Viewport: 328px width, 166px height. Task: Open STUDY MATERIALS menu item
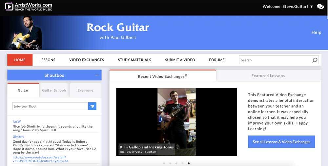click(x=134, y=60)
